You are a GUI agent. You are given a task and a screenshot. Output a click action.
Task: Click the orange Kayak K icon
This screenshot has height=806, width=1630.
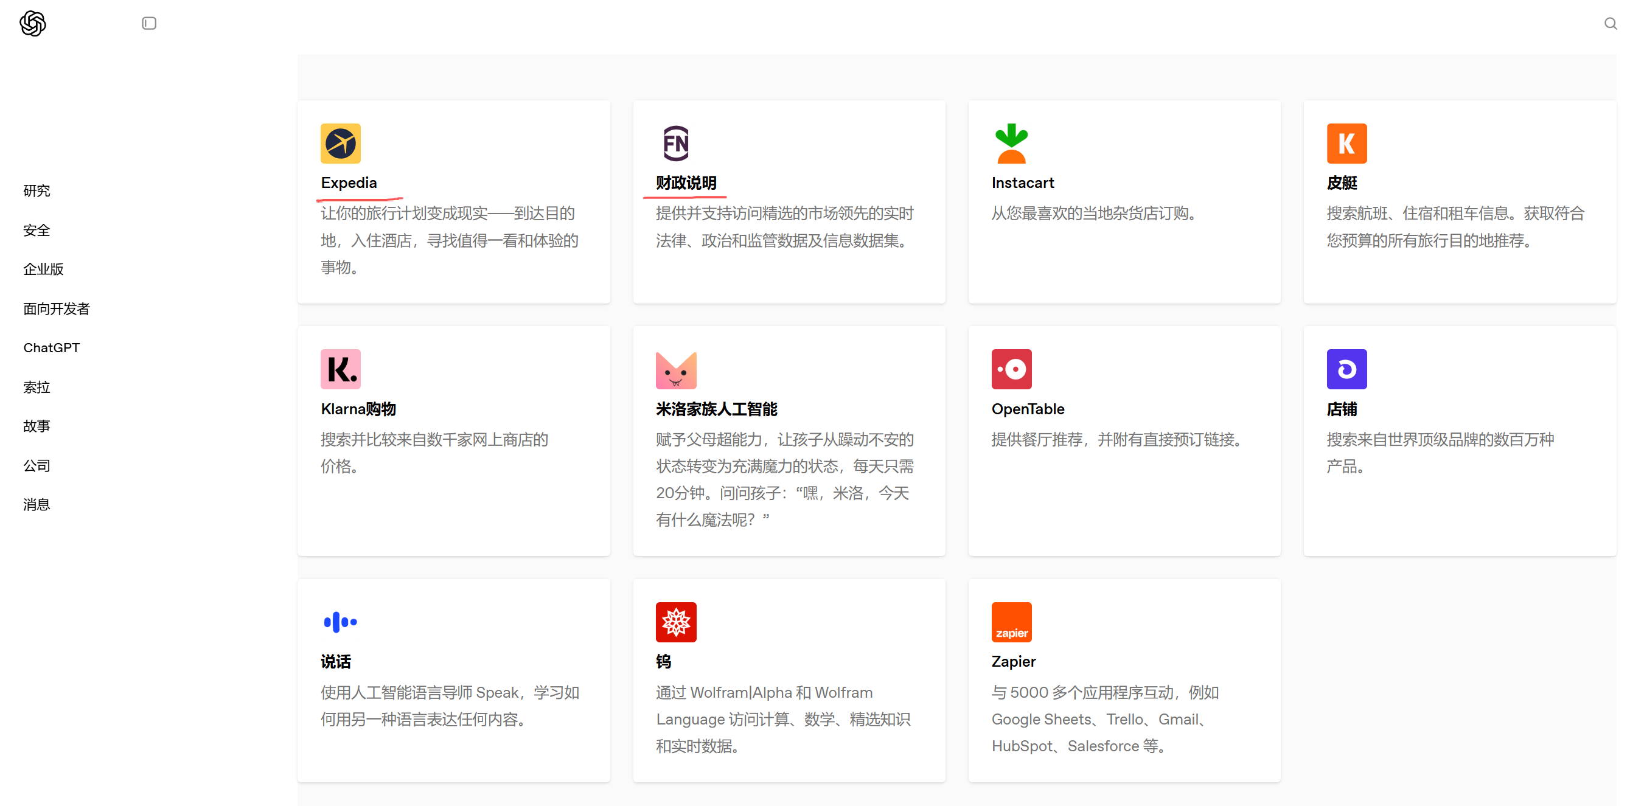coord(1346,144)
